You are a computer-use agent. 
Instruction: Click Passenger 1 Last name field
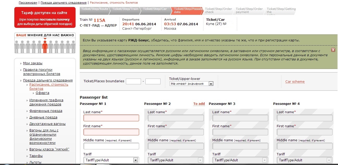point(111,118)
